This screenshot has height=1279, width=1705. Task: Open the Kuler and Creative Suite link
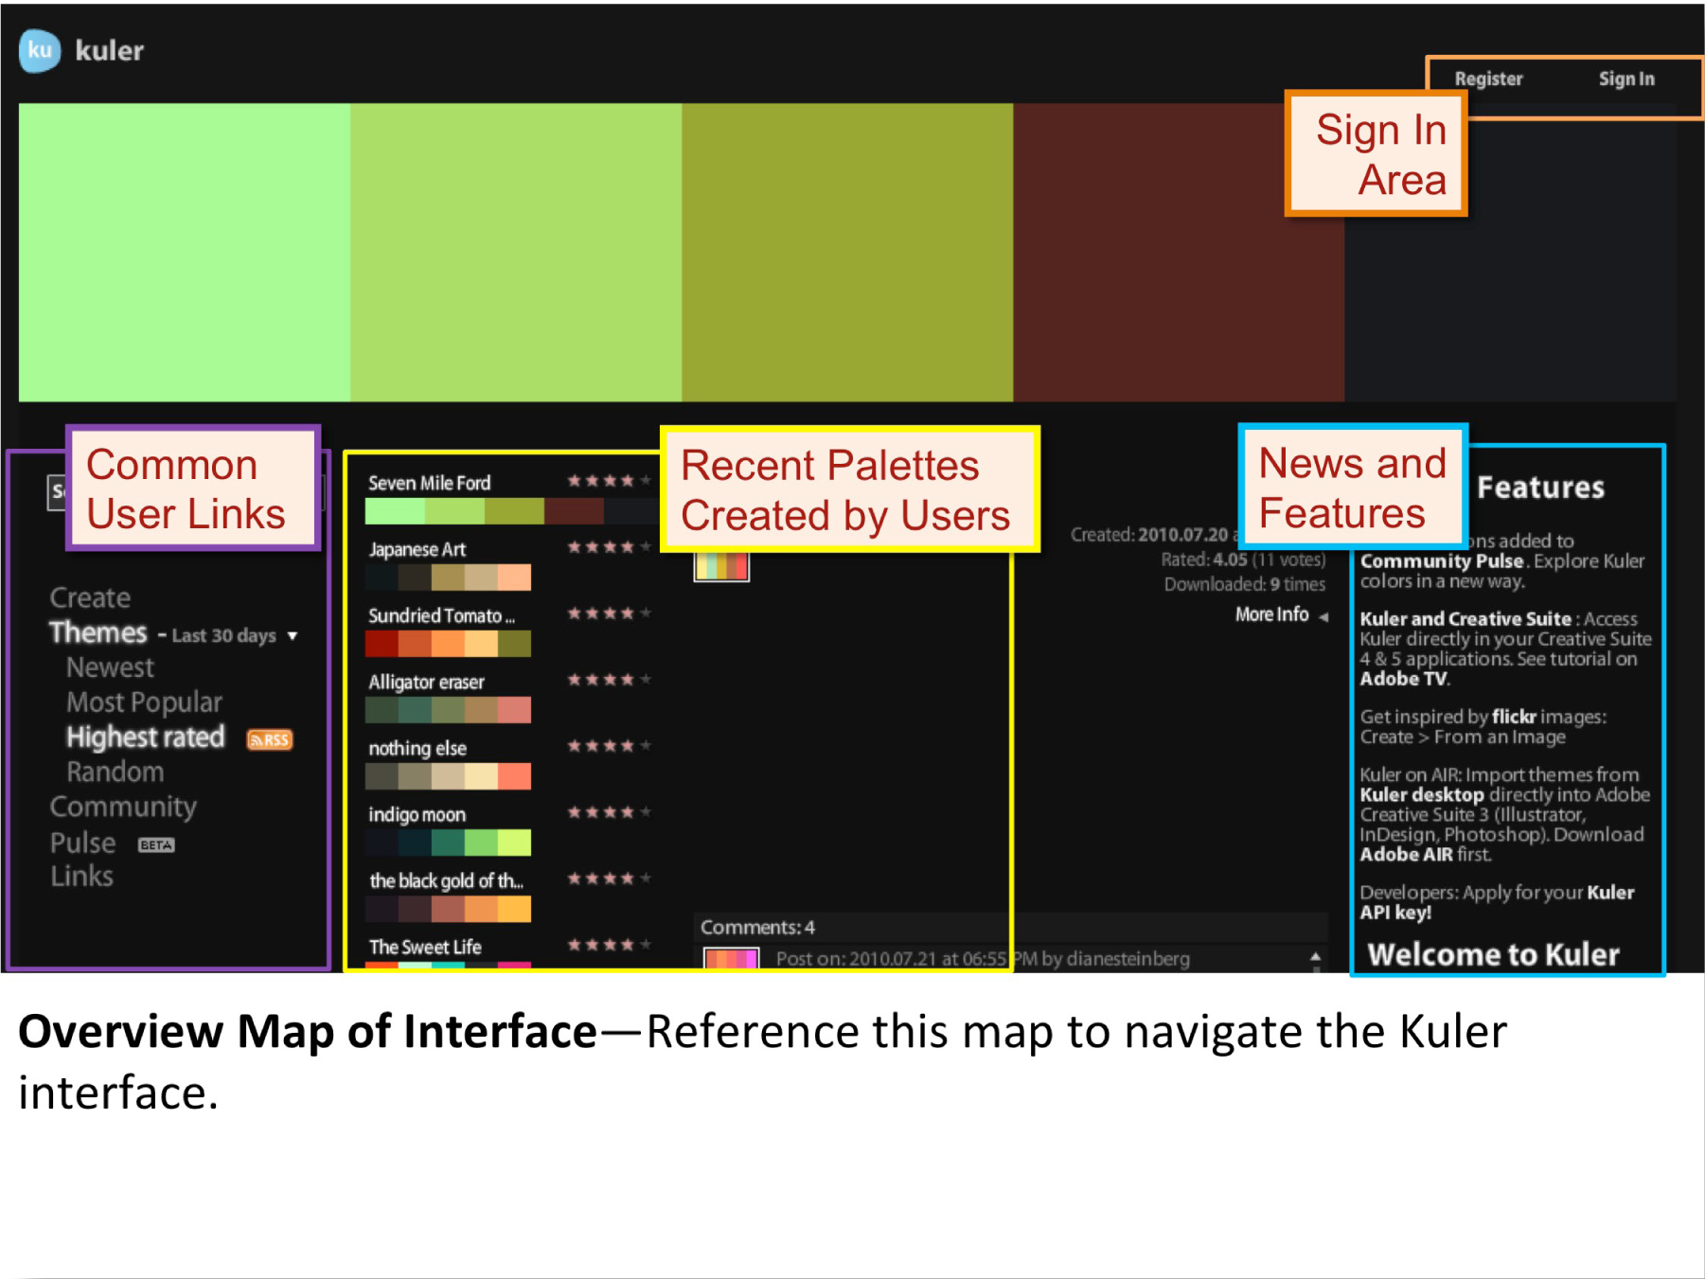coord(1465,619)
